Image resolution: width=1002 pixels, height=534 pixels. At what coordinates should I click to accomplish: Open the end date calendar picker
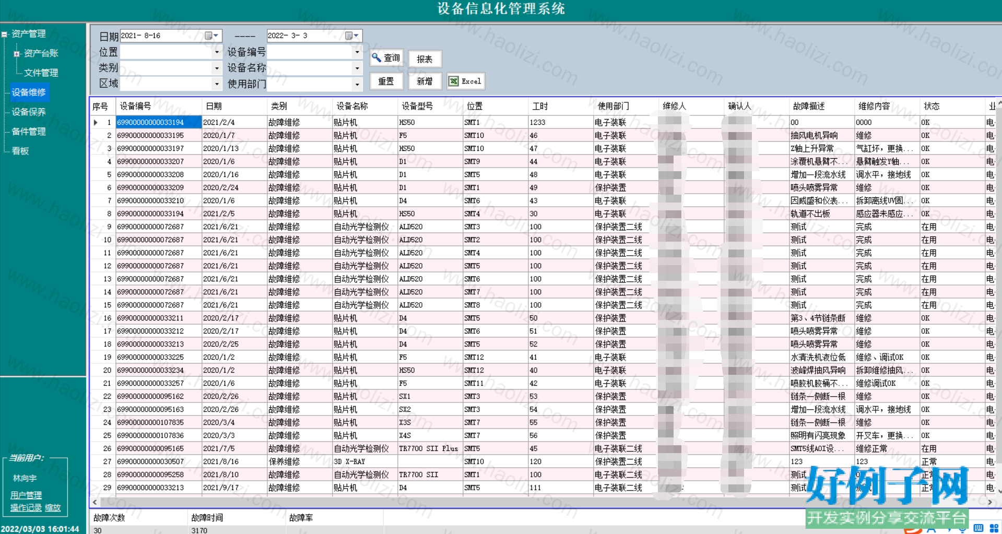click(x=352, y=35)
